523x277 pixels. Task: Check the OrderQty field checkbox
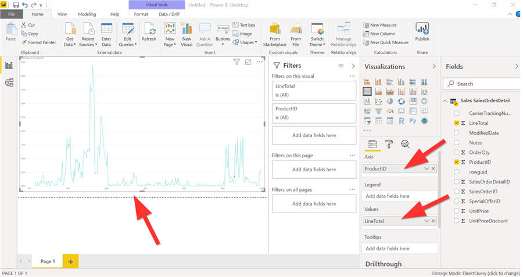457,152
